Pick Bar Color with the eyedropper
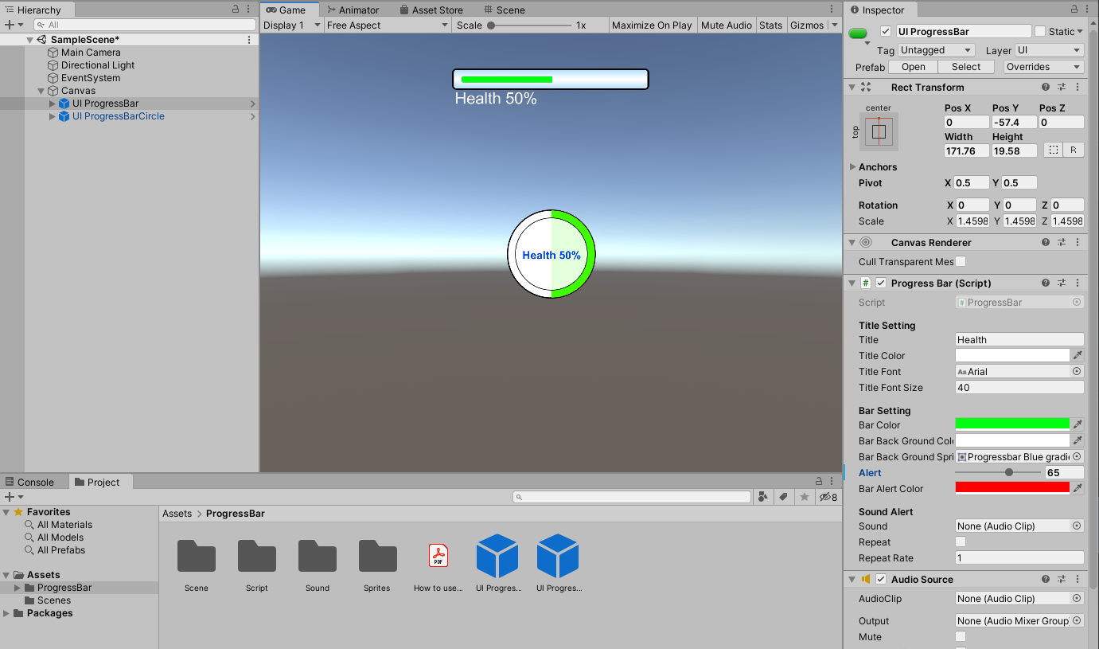1099x649 pixels. [1078, 425]
